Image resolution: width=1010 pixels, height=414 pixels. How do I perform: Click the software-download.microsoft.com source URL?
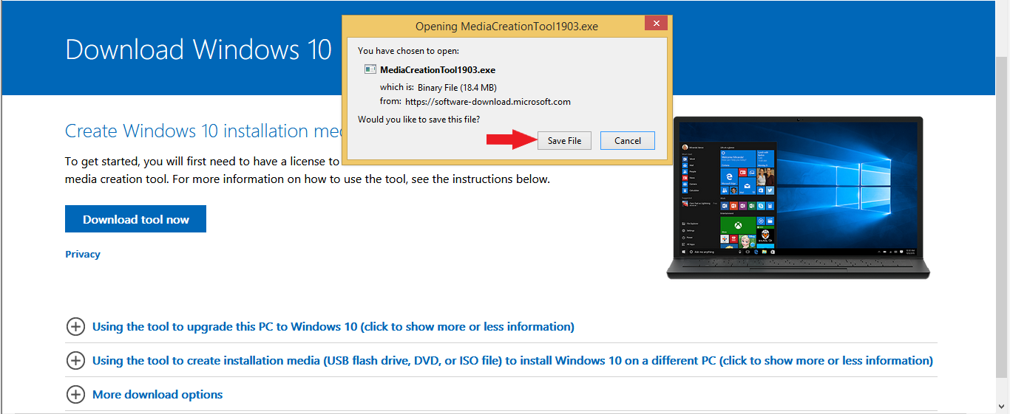tap(488, 102)
